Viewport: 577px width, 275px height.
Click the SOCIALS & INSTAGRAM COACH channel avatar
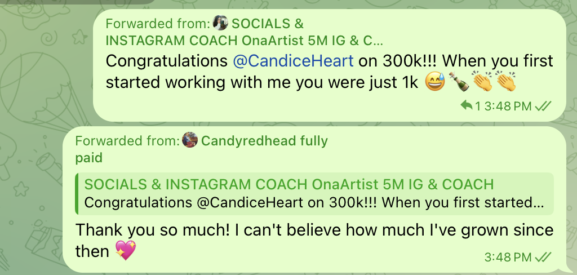(x=221, y=24)
